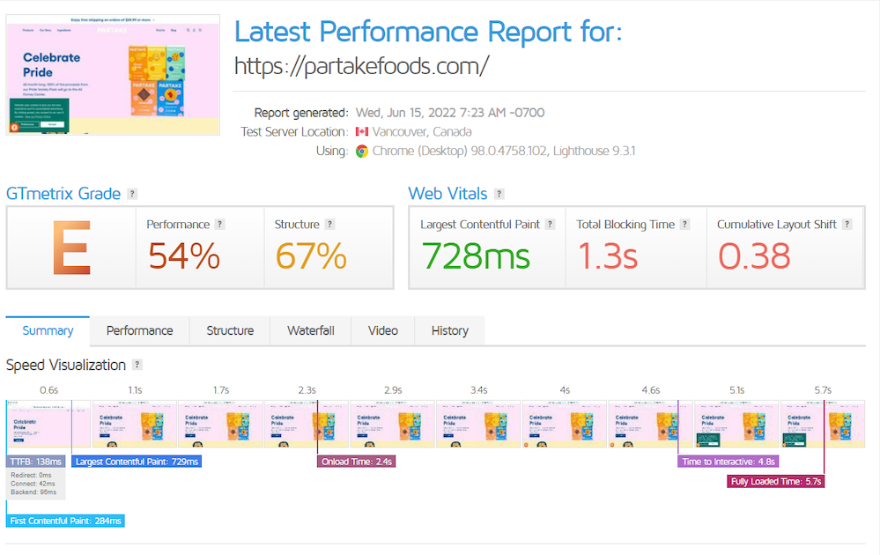Viewport: 880px width, 555px height.
Task: Click the 1.7s filmstrip frame
Action: coord(220,424)
